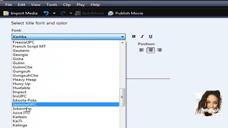Undo the last action

46,13
